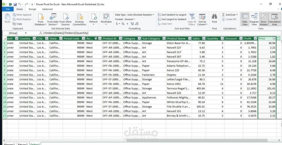Open Quantity column filter dropdown
Screen dimensions: 282x145
[222, 39]
